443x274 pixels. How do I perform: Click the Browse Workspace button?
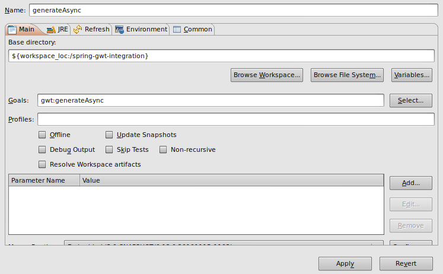267,75
